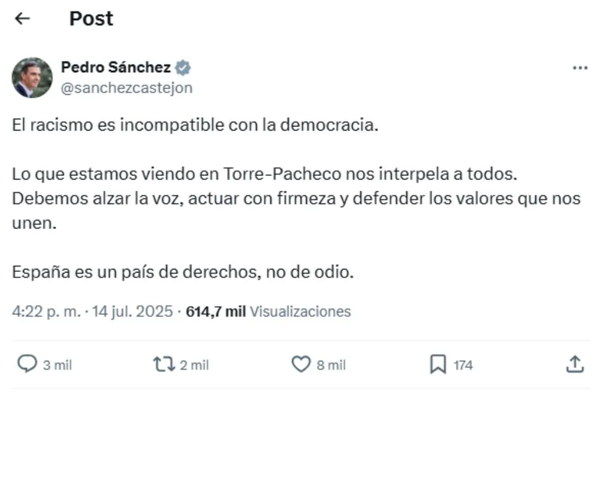Image resolution: width=596 pixels, height=477 pixels.
Task: Like the post with the heart icon
Action: [300, 364]
